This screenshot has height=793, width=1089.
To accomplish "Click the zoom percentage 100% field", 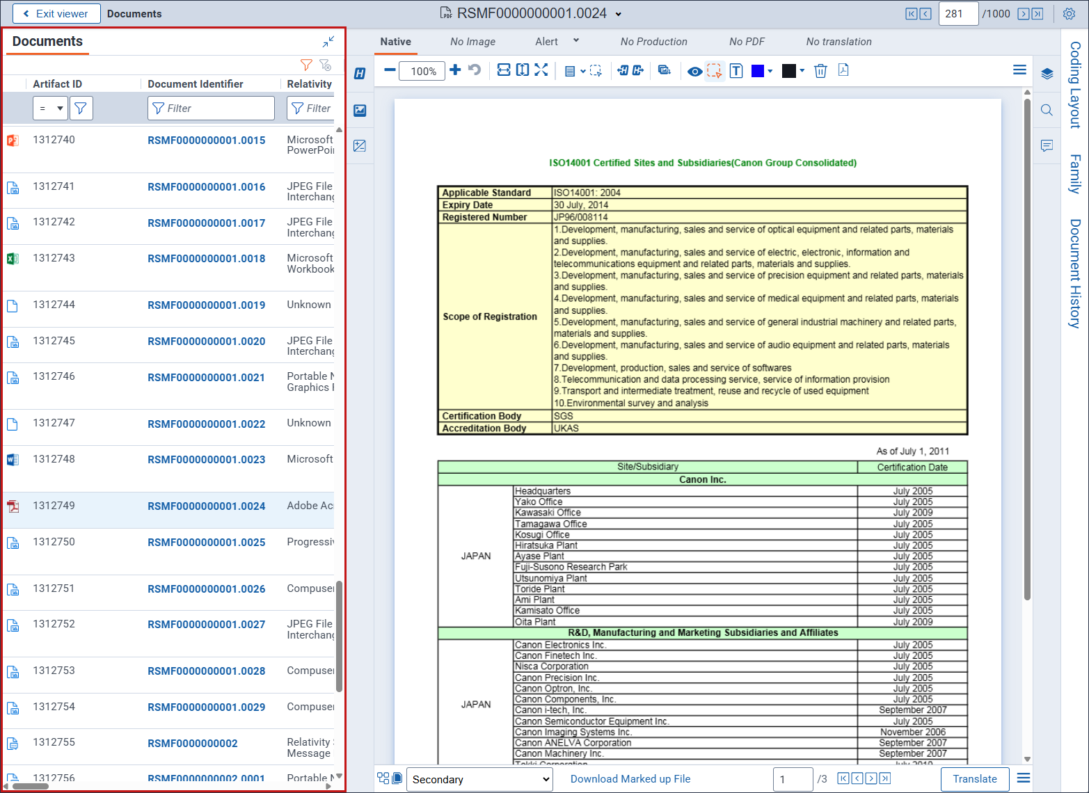I will tap(422, 71).
